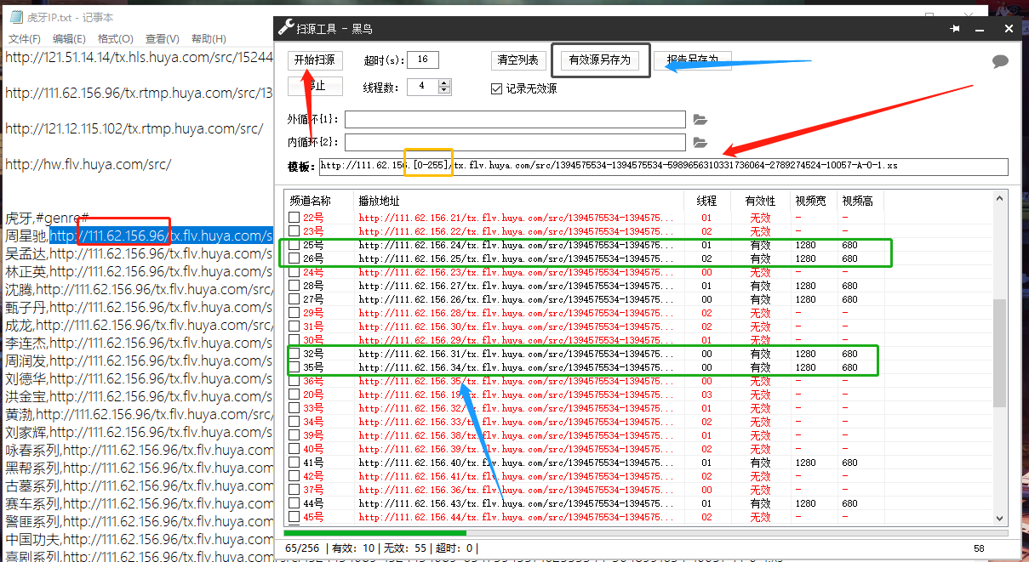
Task: Click the 1280 width value in 44号 row
Action: coord(806,503)
